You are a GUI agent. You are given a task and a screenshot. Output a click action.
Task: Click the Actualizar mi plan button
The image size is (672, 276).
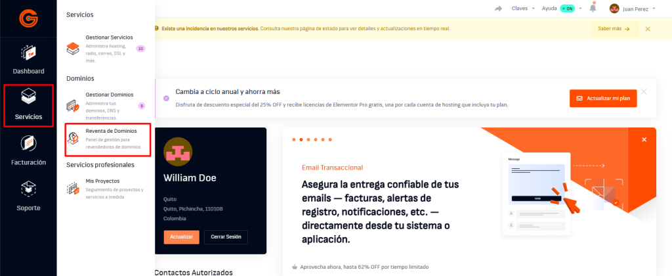coord(602,99)
